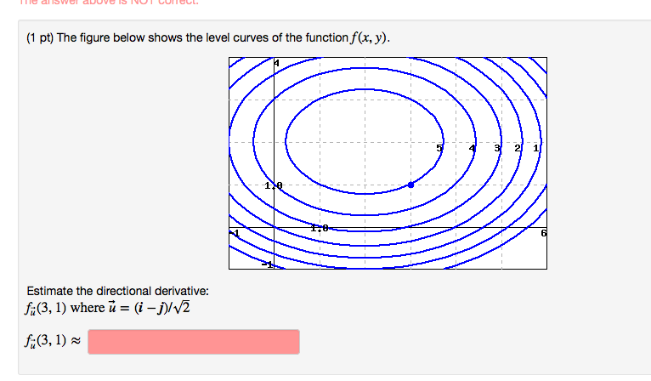Click the y-axis top label 4
651x381 pixels.
click(276, 63)
